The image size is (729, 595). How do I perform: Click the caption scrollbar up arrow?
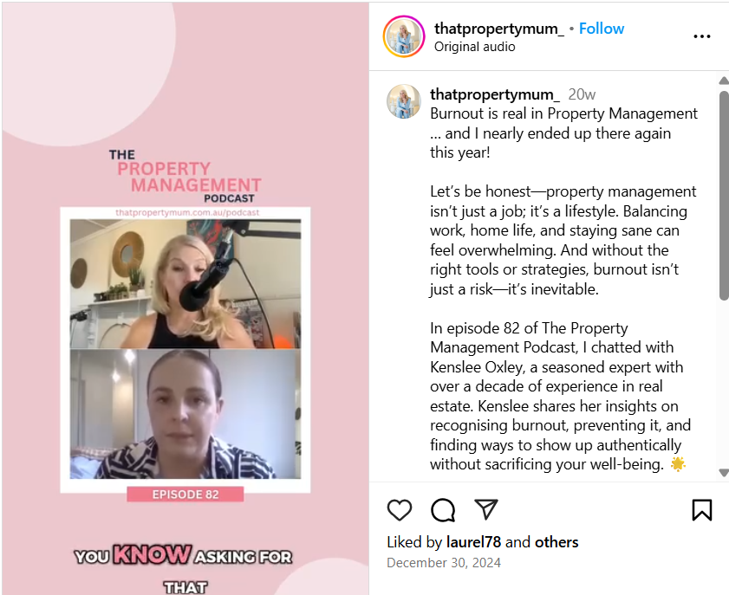(724, 81)
